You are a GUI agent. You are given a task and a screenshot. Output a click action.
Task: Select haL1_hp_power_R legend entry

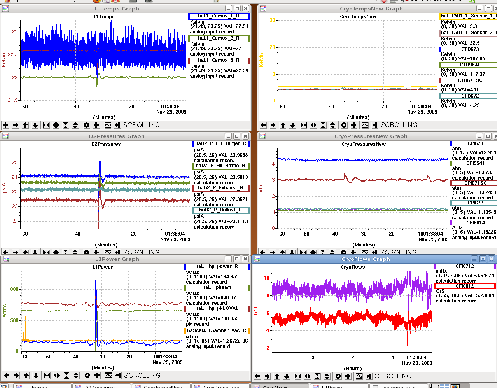(x=217, y=267)
